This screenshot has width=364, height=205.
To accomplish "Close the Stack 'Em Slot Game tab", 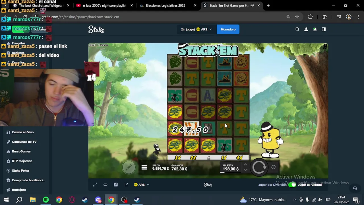I will tap(258, 5).
